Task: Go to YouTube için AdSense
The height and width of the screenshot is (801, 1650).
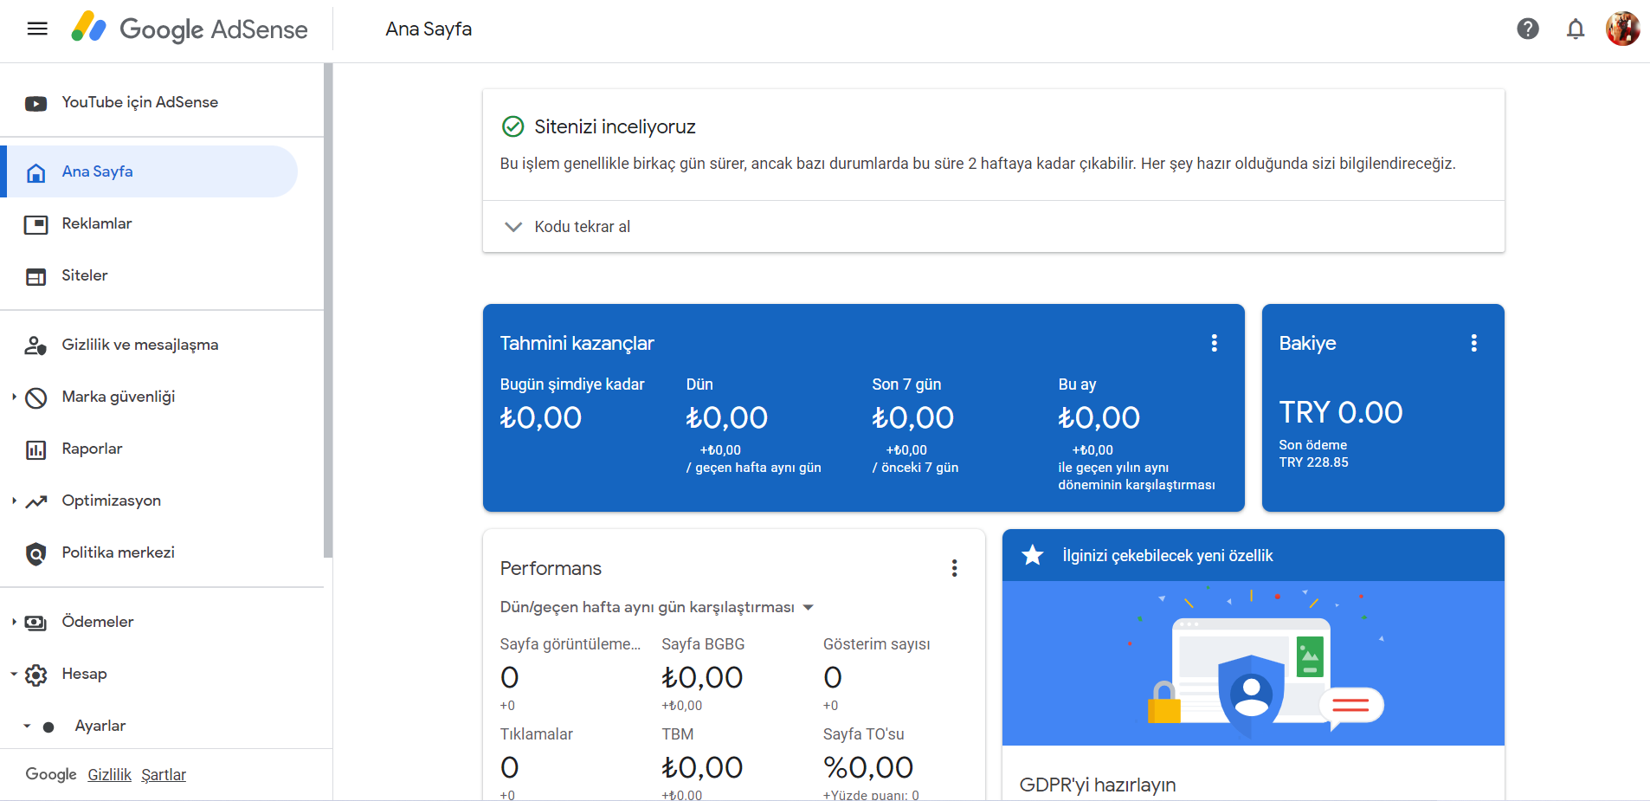Action: click(139, 102)
